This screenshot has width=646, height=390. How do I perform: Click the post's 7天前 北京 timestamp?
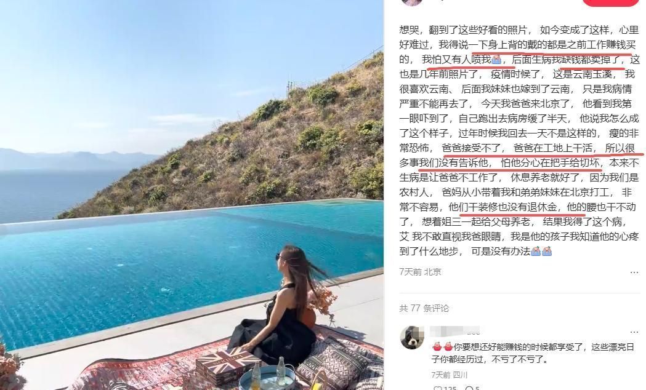click(x=420, y=272)
